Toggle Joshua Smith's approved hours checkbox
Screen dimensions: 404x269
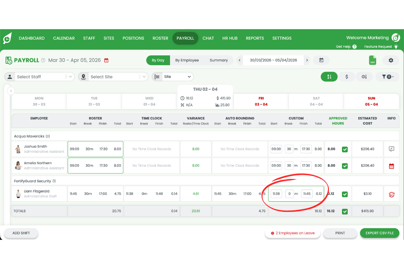(x=345, y=149)
